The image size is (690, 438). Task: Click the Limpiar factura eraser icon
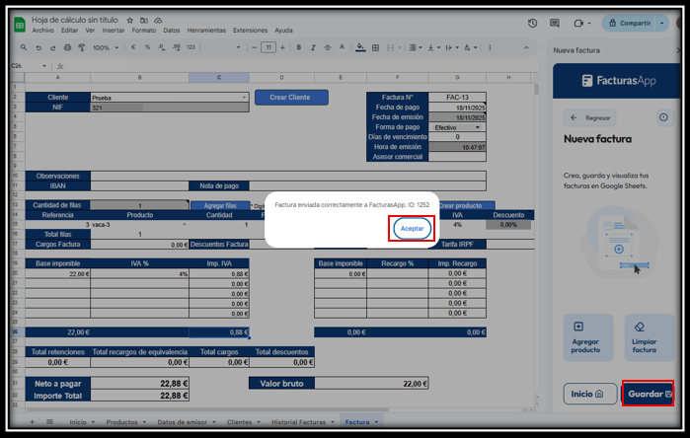[x=639, y=327]
